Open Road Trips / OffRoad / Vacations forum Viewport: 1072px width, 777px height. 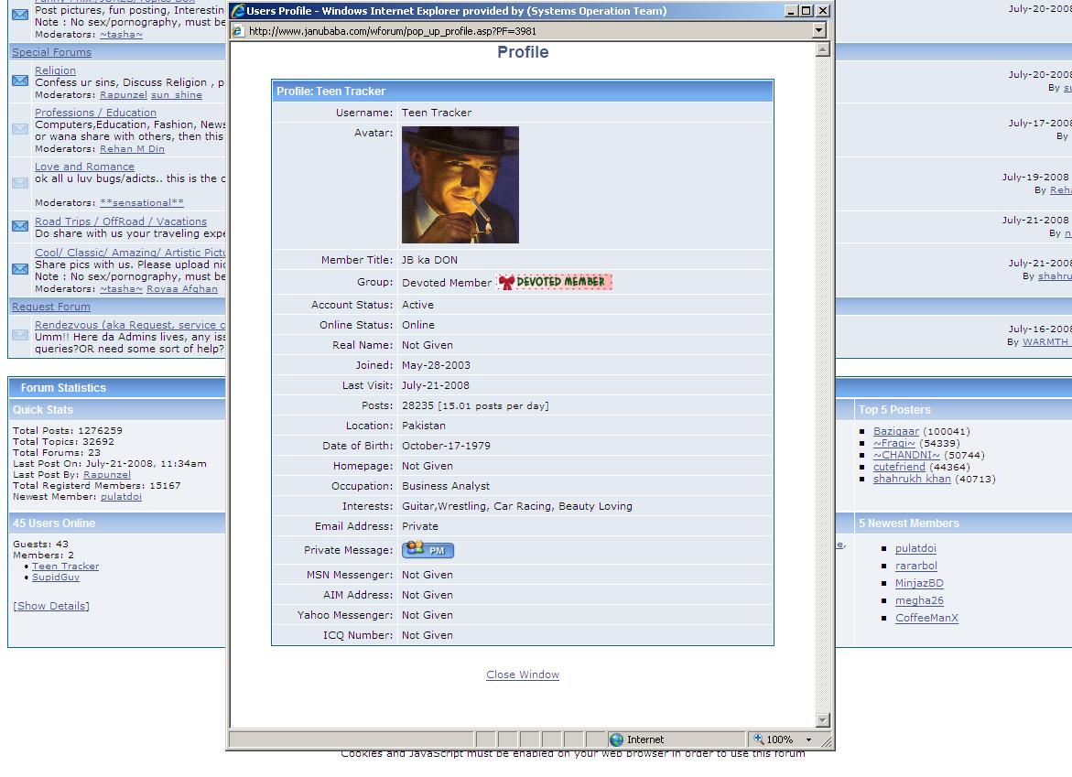pyautogui.click(x=121, y=221)
